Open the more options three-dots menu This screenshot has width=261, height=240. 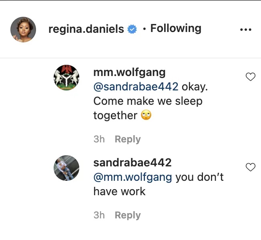[245, 30]
